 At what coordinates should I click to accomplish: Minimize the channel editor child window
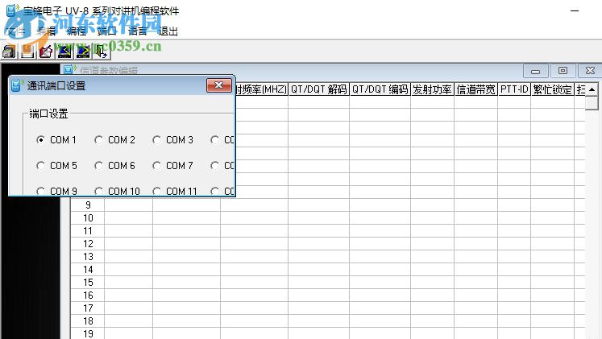(536, 71)
